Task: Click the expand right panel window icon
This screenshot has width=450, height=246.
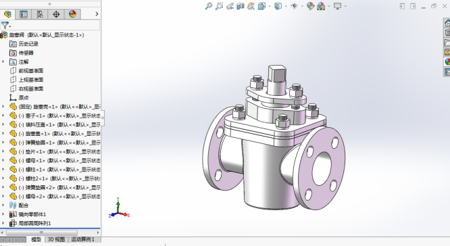Action: click(x=413, y=6)
